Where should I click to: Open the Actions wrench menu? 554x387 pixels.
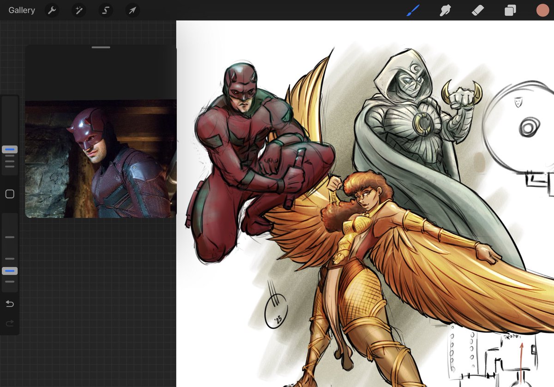pyautogui.click(x=52, y=11)
